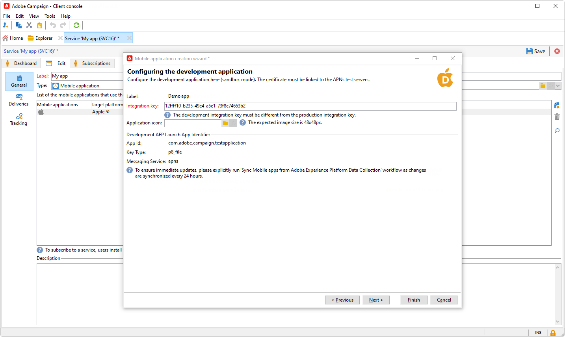
Task: Click the blue person-with-arrow icon in the main toolbar
Action: click(x=6, y=25)
